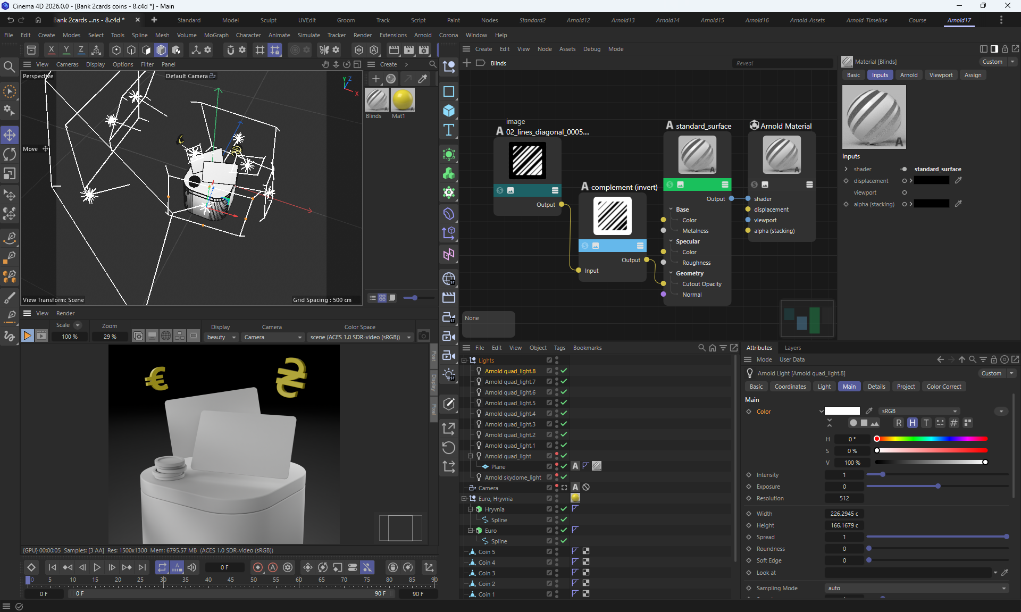Screen dimensions: 1021x612
Task: Click the Text spline tool icon
Action: coord(449,130)
